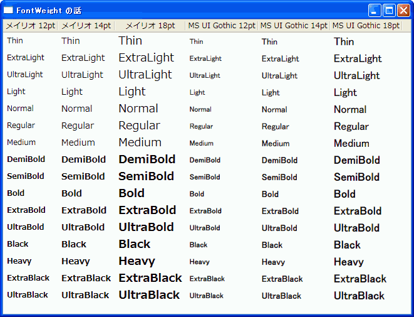Click Normal in the MS UI Gothic 14pt column
The height and width of the screenshot is (317, 414).
(x=274, y=109)
